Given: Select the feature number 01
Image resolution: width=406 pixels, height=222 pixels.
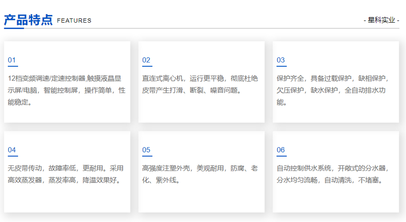Looking at the screenshot, I should (x=12, y=60).
